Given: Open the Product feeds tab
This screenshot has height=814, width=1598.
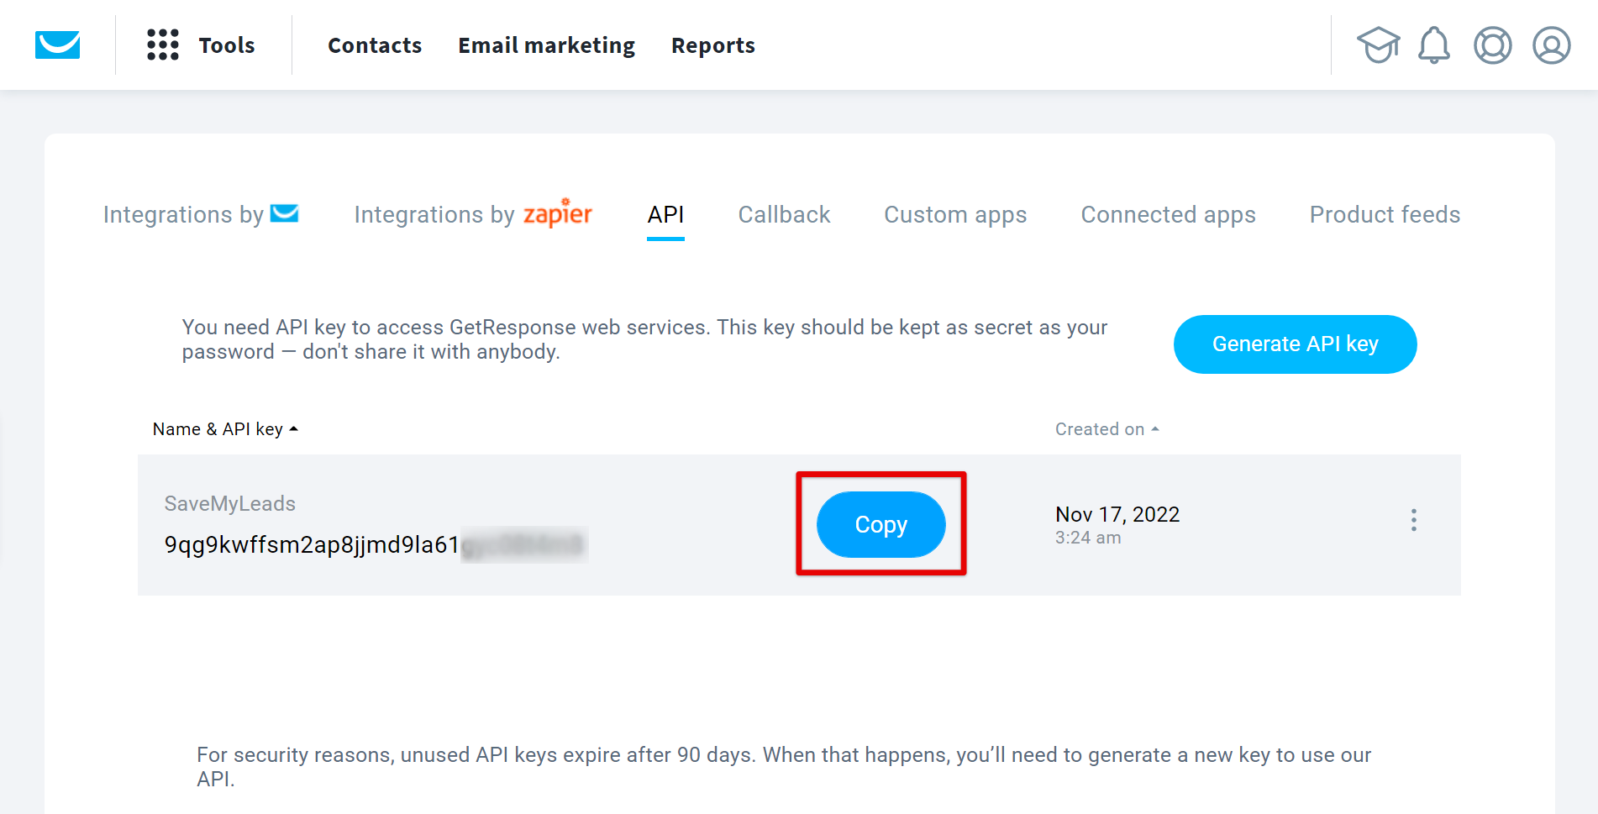Looking at the screenshot, I should (1385, 214).
